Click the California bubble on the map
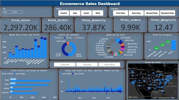 [133, 83]
